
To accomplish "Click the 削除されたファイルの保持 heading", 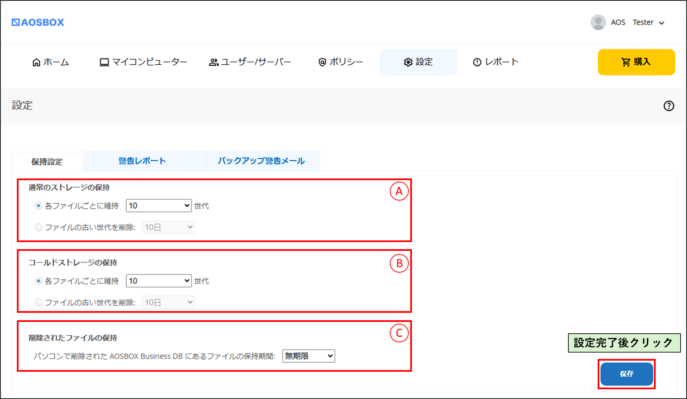I will [73, 338].
